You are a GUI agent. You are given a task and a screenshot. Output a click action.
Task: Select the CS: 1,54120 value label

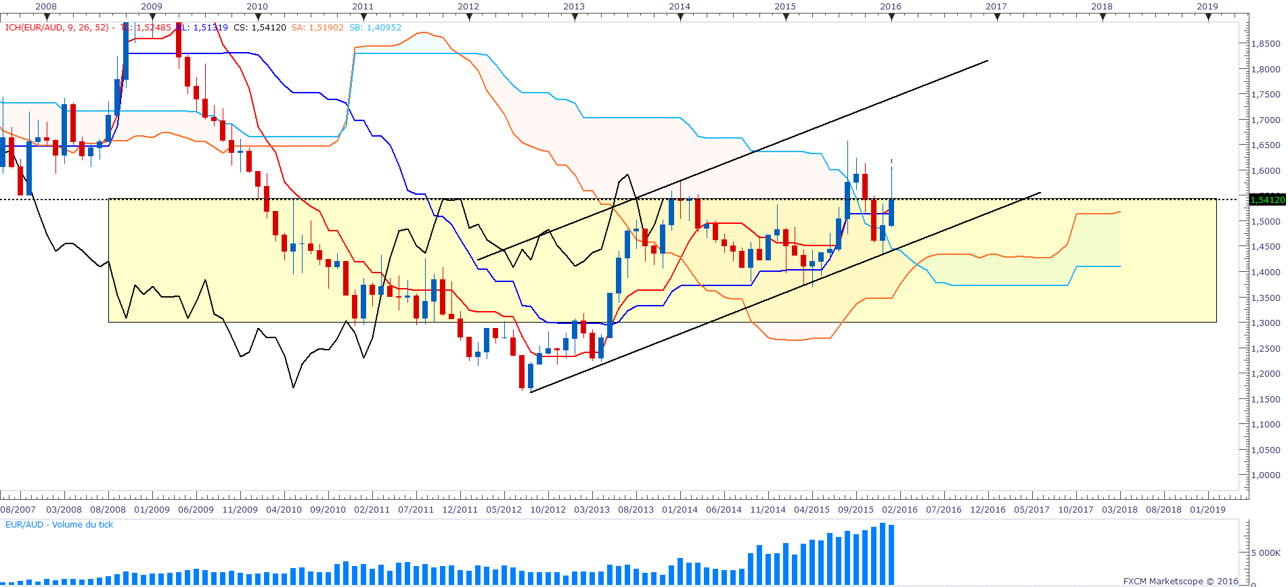point(260,28)
